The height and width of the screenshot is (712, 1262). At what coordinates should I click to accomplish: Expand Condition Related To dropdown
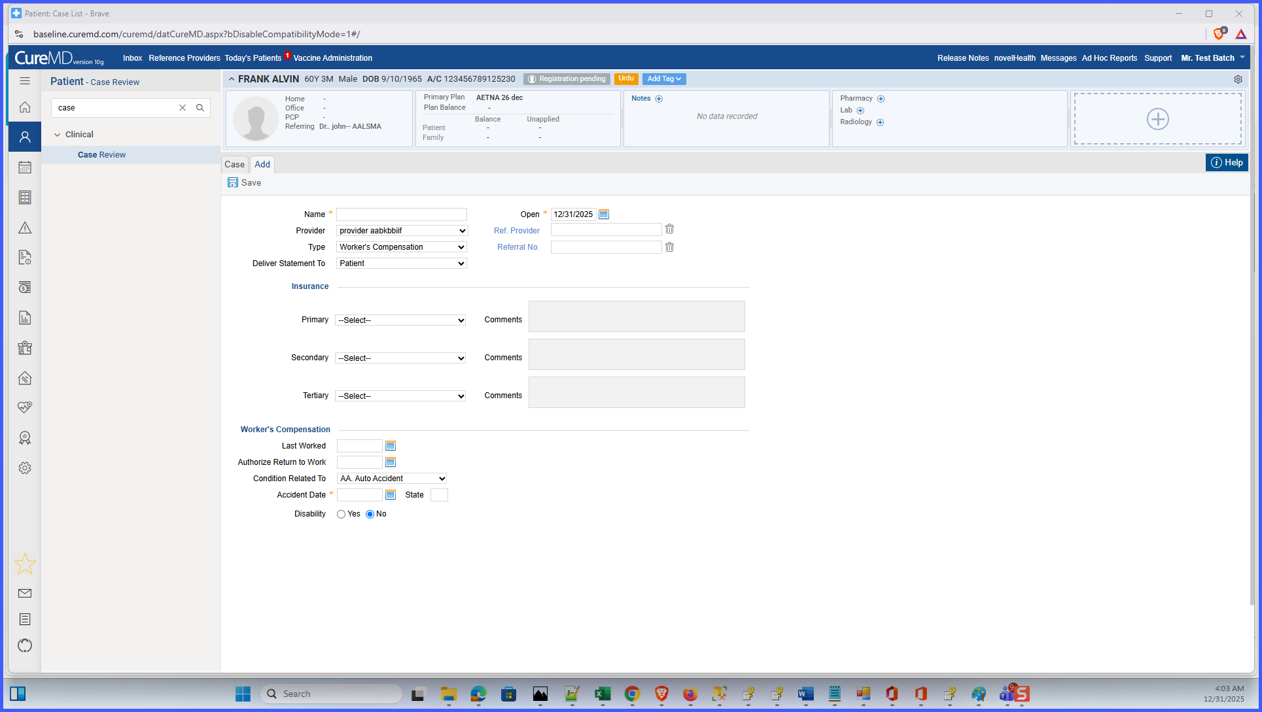click(392, 479)
